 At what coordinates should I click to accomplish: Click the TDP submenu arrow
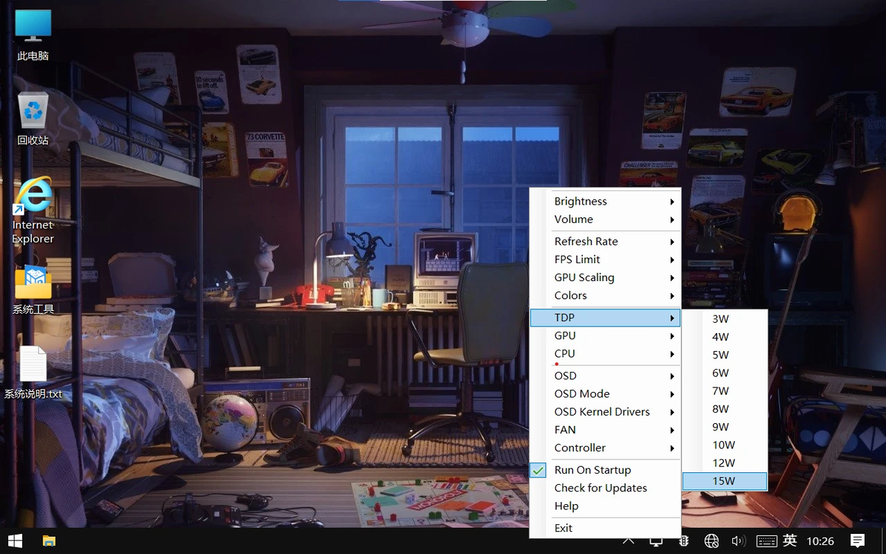[x=673, y=318]
